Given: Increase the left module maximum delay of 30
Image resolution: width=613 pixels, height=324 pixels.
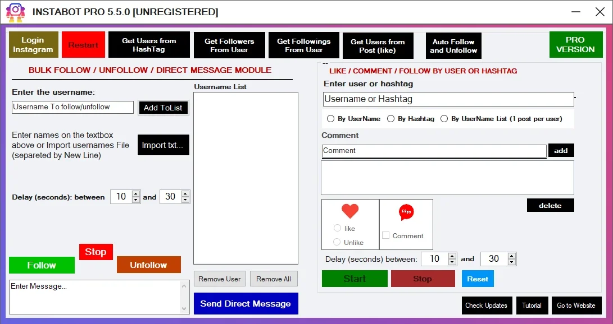Looking at the screenshot, I should pos(185,193).
